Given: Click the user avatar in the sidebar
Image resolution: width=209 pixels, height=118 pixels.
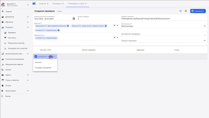Looking at the screenshot, I should tap(3, 5).
